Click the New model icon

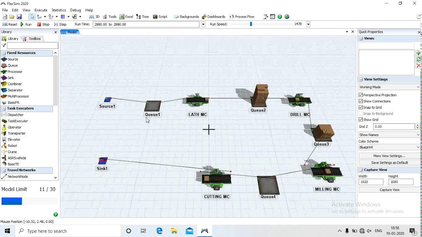pyautogui.click(x=5, y=16)
